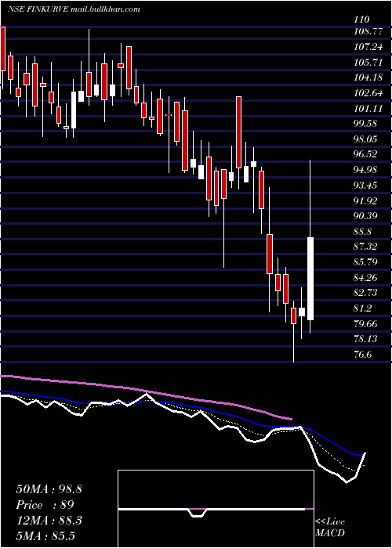Click the MACD histogram box
The width and height of the screenshot is (392, 548).
click(x=216, y=509)
